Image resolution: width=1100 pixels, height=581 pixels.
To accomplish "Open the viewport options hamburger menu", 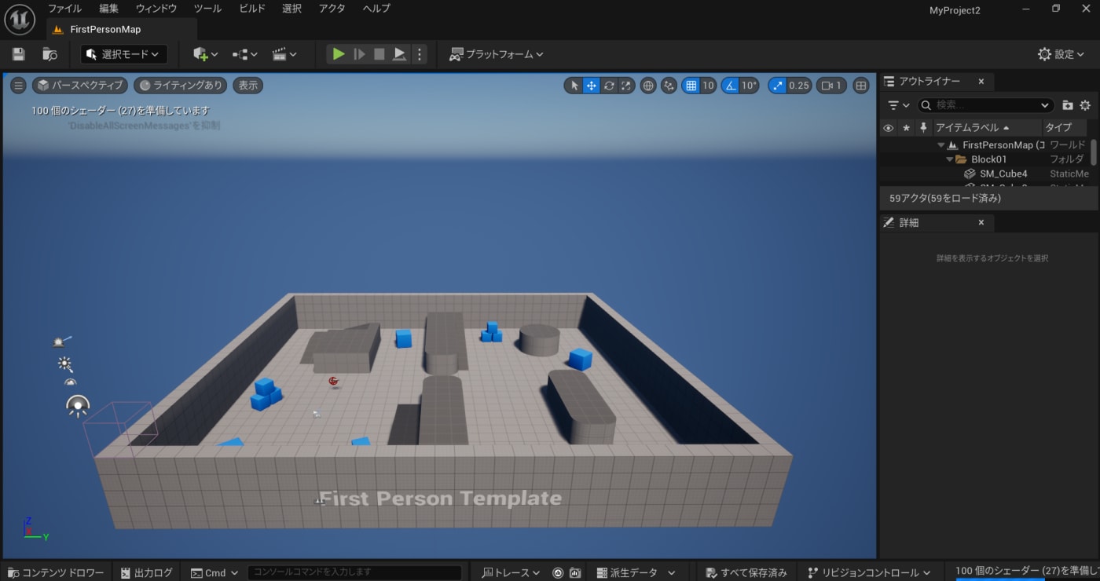I will click(x=19, y=85).
